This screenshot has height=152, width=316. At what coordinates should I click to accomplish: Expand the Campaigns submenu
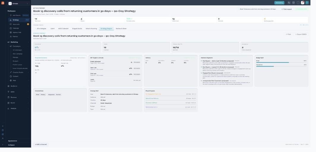point(19,46)
